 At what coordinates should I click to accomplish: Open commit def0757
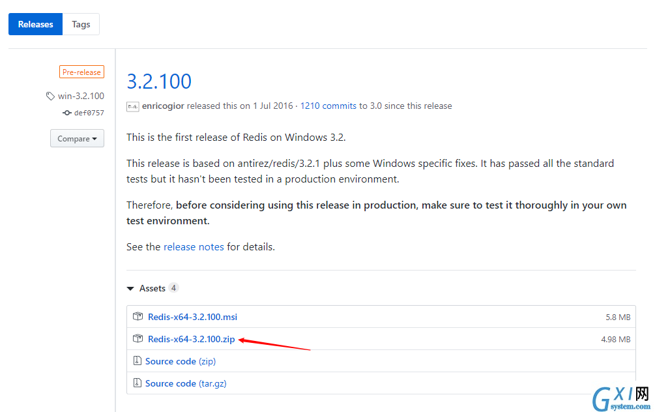89,113
